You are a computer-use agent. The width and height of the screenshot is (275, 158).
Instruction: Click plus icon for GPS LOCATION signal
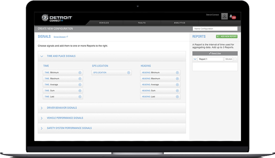[129, 72]
